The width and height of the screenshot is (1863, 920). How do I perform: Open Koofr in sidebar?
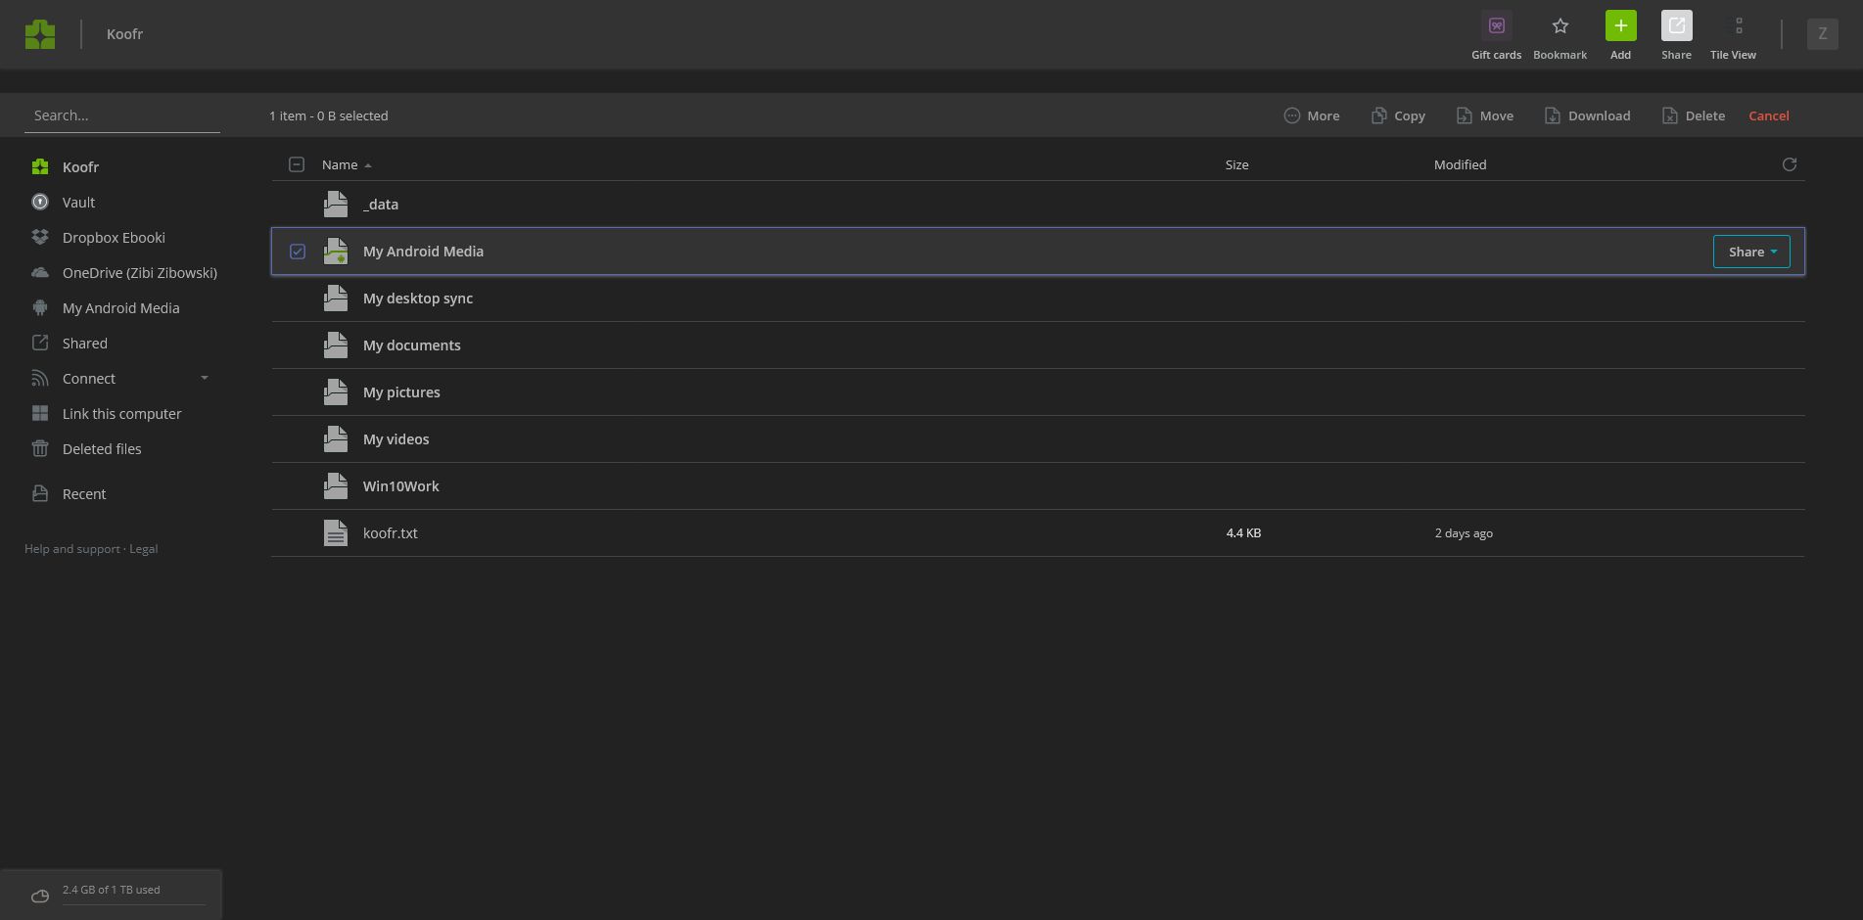coord(80,167)
